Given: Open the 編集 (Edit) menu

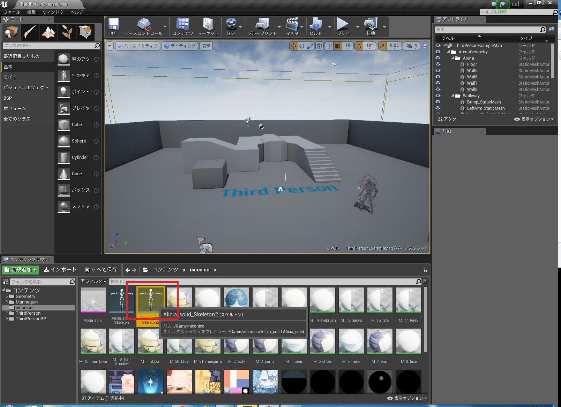Looking at the screenshot, I should pos(31,12).
